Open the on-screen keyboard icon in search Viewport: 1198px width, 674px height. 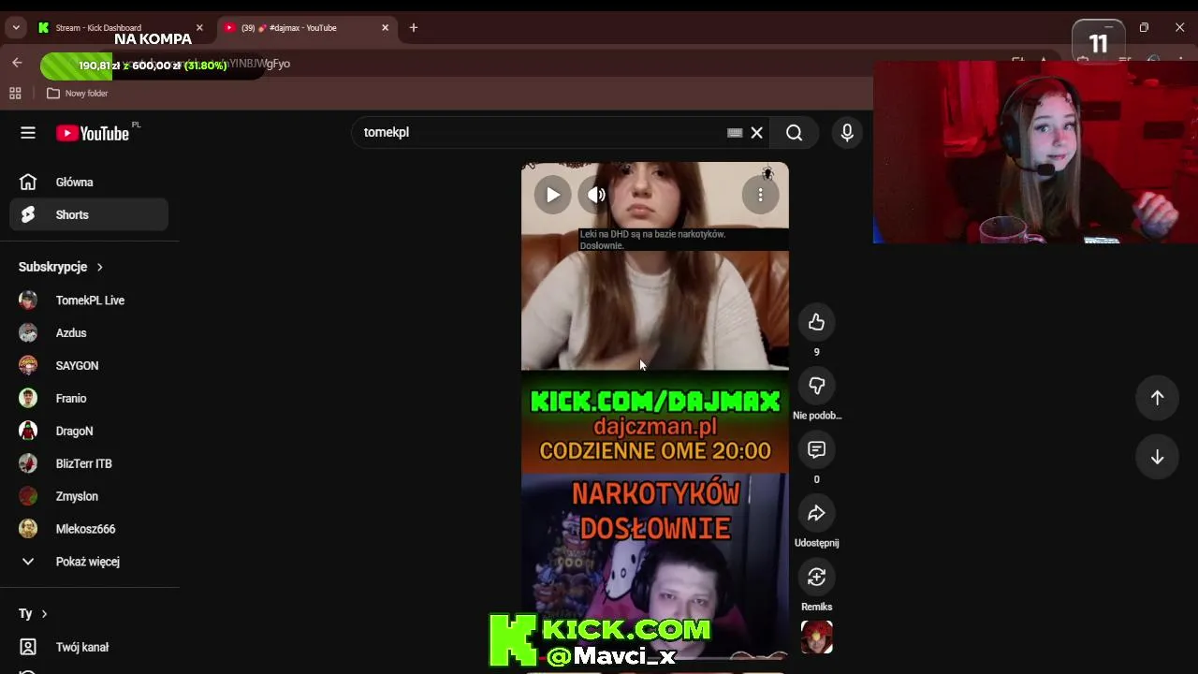point(735,133)
